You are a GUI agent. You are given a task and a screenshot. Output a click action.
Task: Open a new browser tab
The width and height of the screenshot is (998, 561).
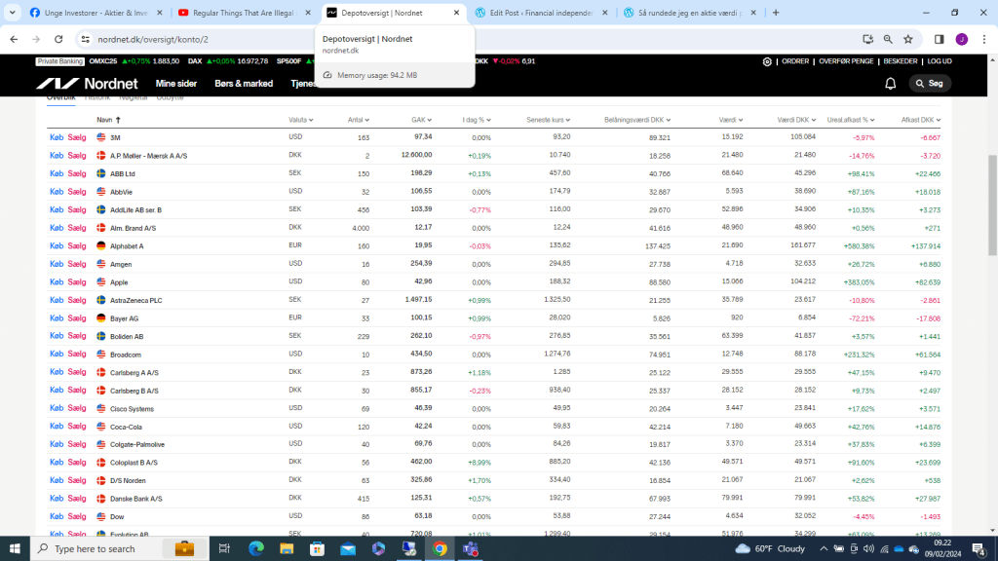coord(776,13)
